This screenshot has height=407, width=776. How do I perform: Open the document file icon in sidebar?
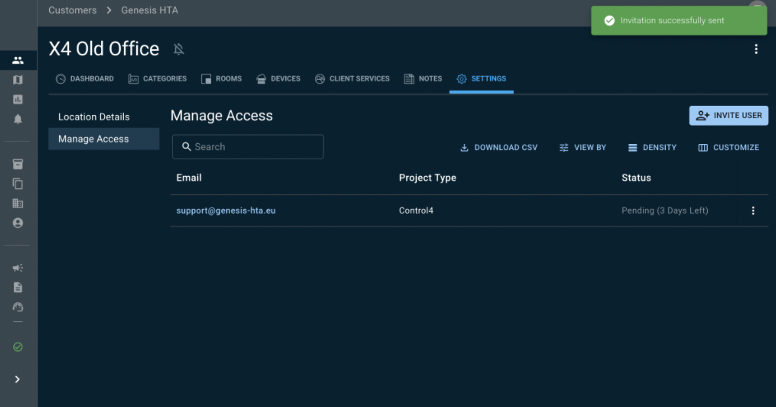(18, 287)
